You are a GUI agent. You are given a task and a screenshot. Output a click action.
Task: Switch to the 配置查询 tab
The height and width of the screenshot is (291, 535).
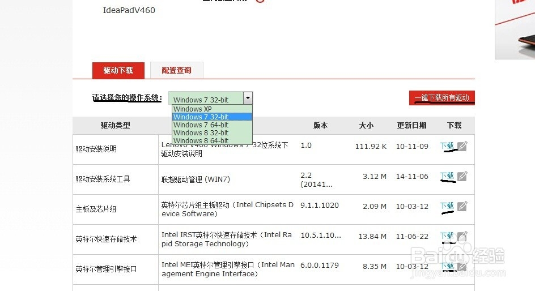[176, 70]
